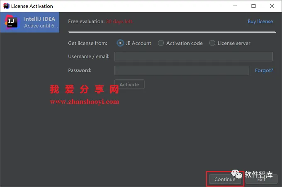Click the Buy license link
This screenshot has width=282, height=187.
click(x=260, y=22)
